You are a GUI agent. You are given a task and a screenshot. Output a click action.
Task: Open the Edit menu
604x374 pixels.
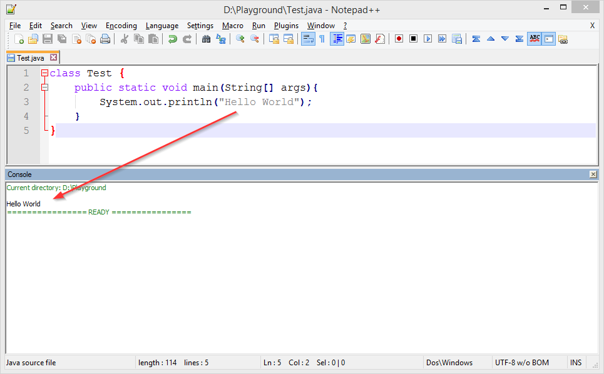click(x=36, y=26)
